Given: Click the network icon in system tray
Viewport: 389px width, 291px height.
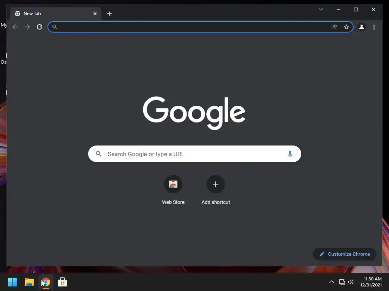Looking at the screenshot, I should click(x=342, y=282).
